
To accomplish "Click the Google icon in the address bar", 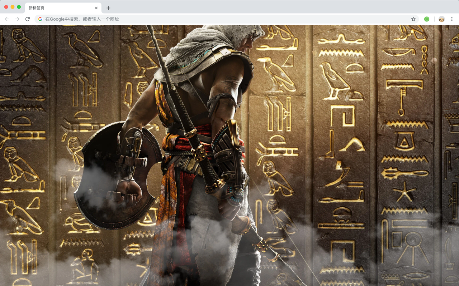I will tap(40, 19).
